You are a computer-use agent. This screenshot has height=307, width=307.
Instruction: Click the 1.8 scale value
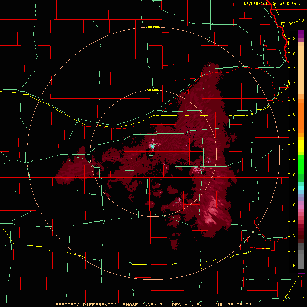pyautogui.click(x=292, y=190)
